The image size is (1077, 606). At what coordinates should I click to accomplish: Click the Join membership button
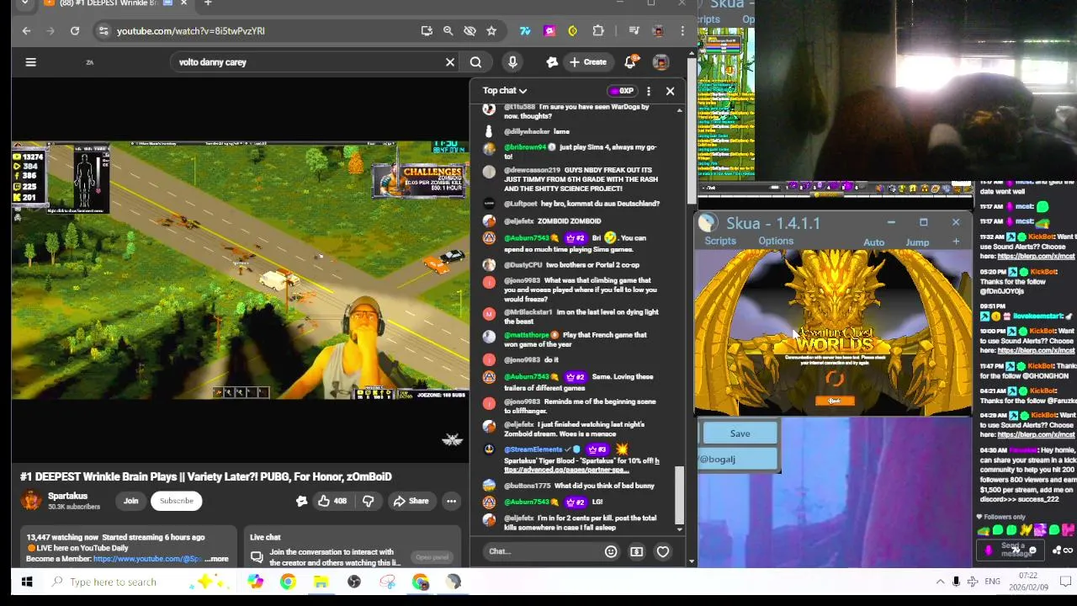click(x=130, y=501)
